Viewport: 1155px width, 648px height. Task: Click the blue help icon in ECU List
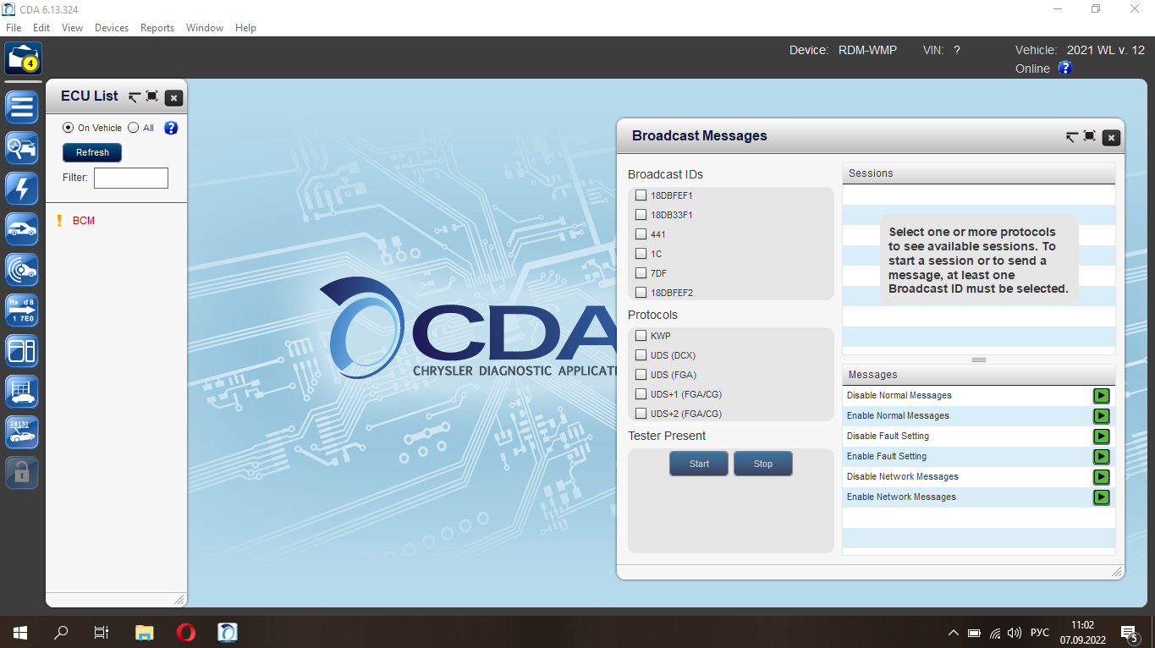[x=171, y=128]
